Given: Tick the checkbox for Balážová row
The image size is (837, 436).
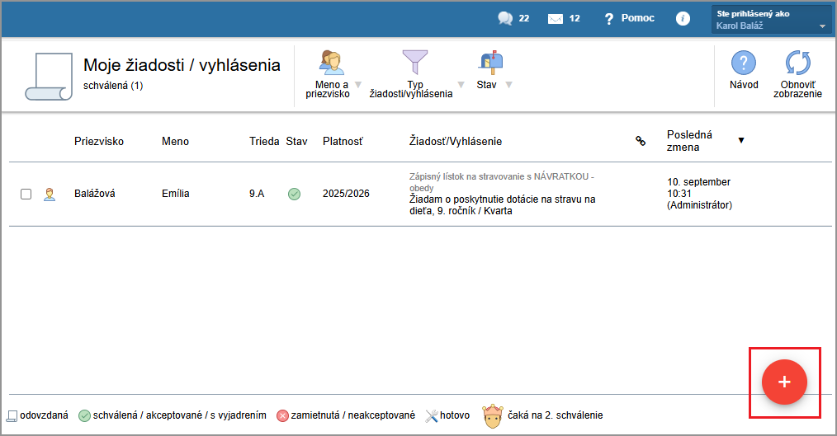Looking at the screenshot, I should pos(26,194).
